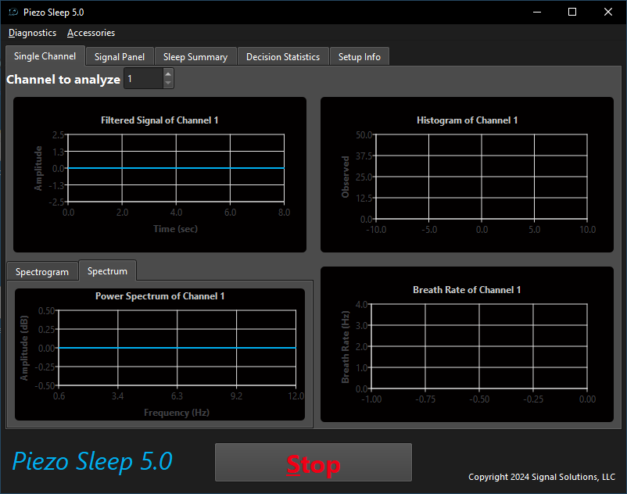Click the -10.0 value on histogram axis
The height and width of the screenshot is (494, 627).
[x=376, y=230]
